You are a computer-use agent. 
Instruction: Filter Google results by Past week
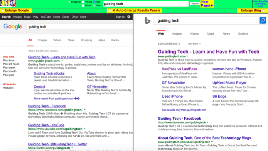(x=9, y=68)
